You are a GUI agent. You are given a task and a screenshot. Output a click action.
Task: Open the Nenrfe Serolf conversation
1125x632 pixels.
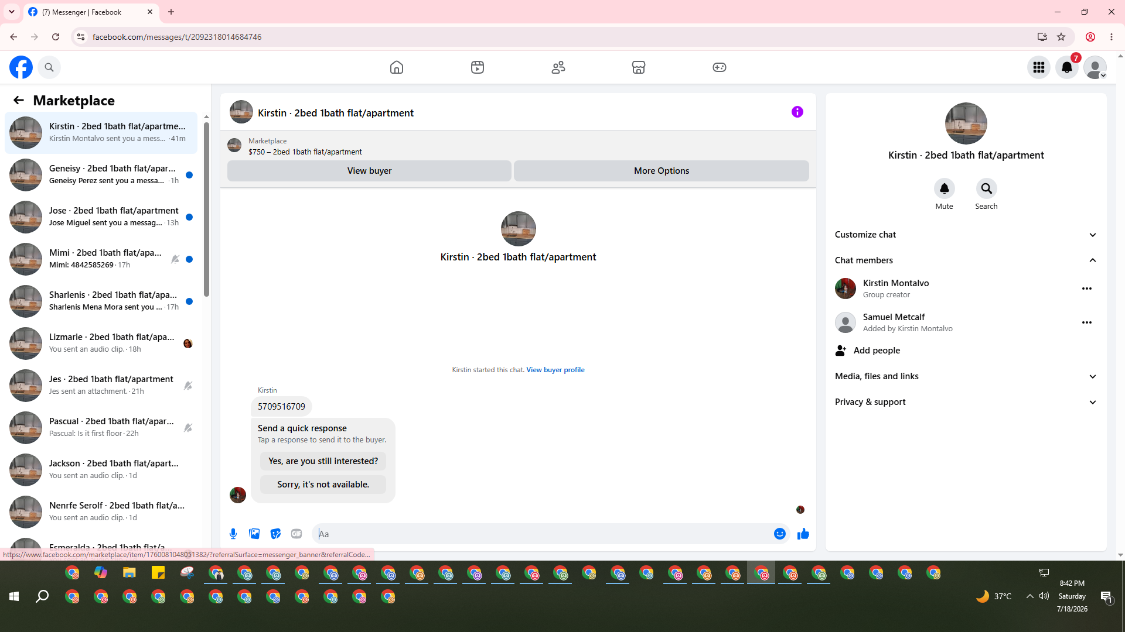tap(101, 512)
